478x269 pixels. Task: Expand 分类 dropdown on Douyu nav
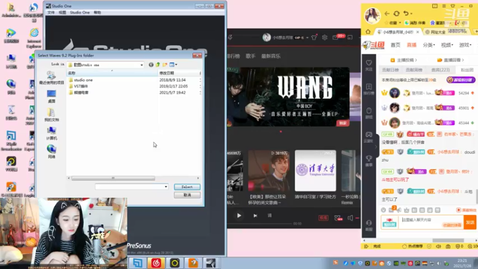click(428, 45)
